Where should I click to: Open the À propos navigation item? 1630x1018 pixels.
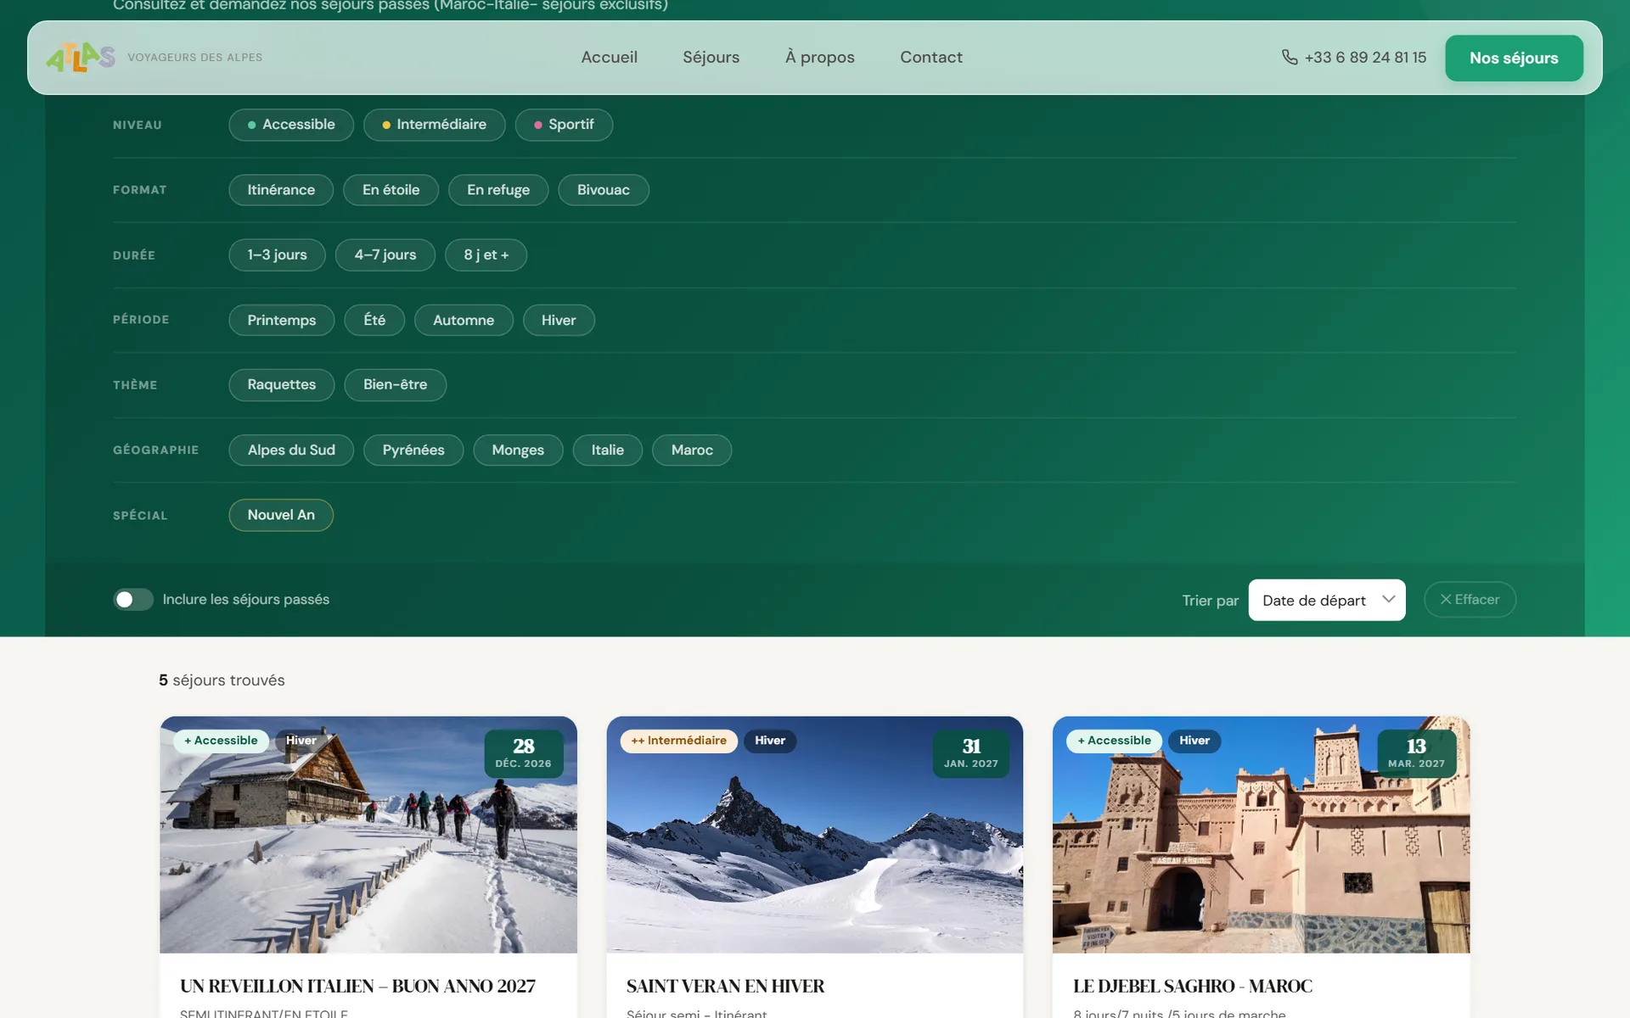[x=820, y=58]
